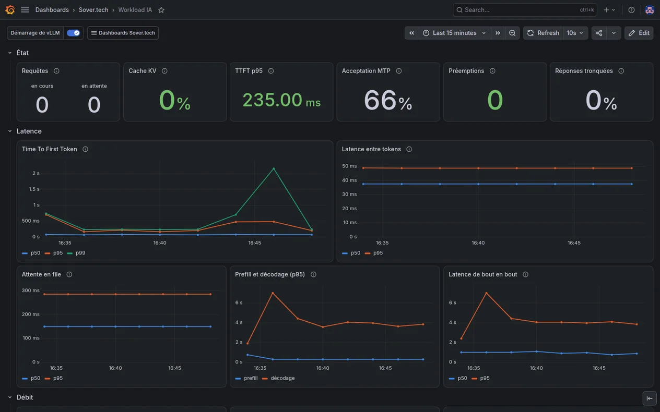660x412 pixels.
Task: Click the 235.00 ms TTFT value
Action: pyautogui.click(x=281, y=100)
